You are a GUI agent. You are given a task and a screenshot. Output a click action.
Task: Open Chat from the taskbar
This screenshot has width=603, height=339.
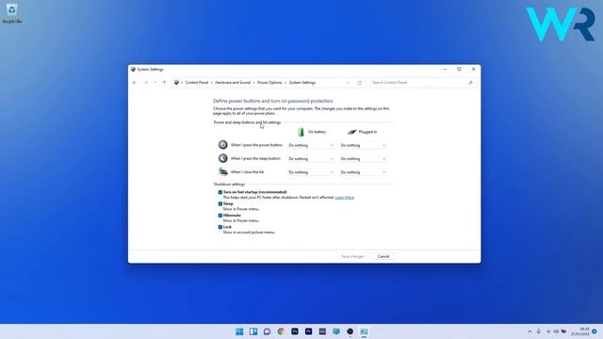point(267,331)
